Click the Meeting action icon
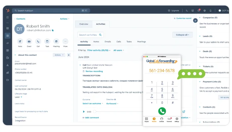 click(x=56, y=41)
